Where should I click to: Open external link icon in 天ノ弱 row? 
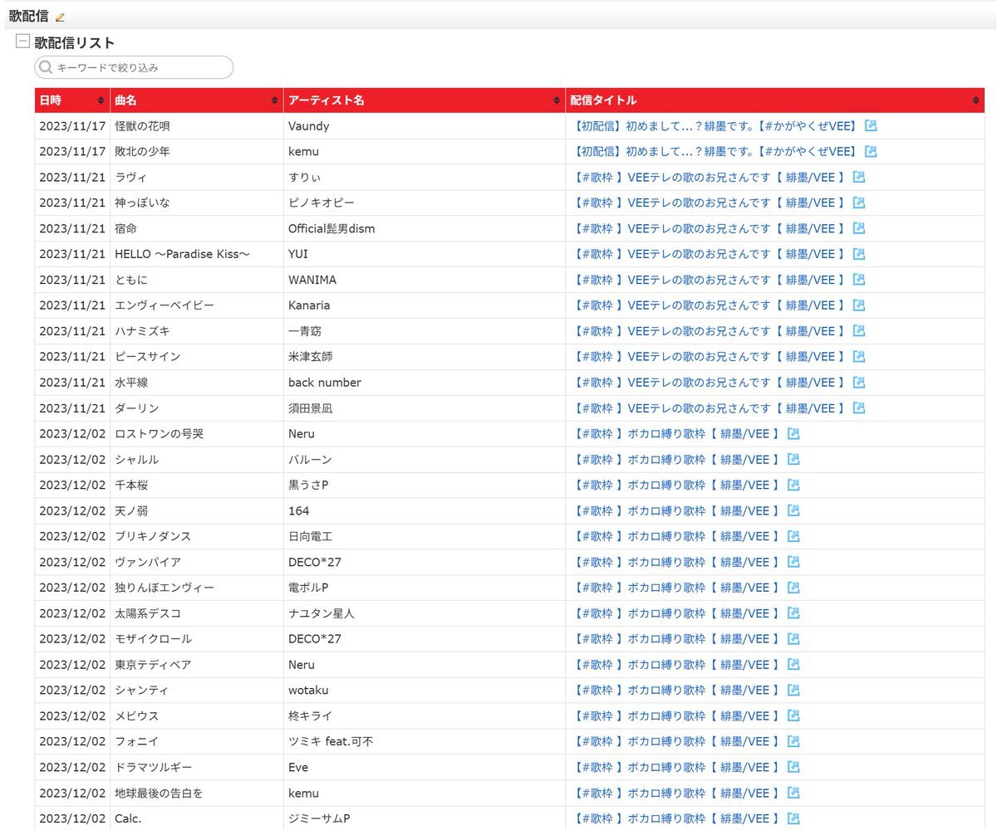click(x=793, y=511)
